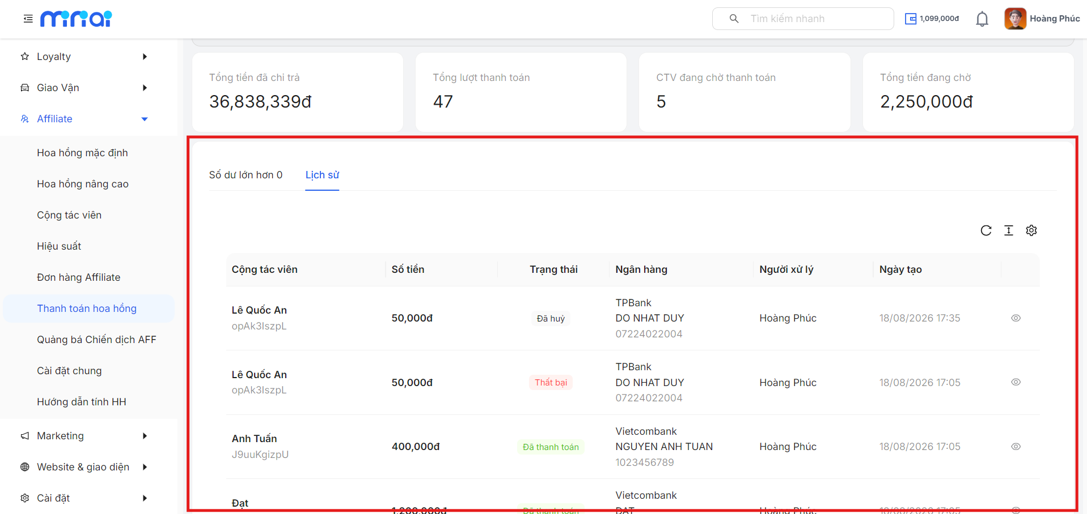Click collaborator code J9uuKgizpU
Image resolution: width=1087 pixels, height=514 pixels.
click(x=260, y=455)
